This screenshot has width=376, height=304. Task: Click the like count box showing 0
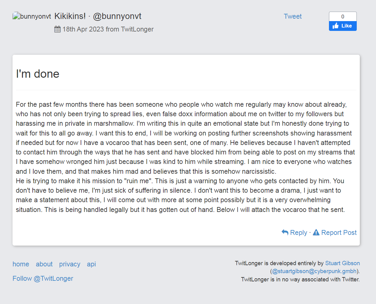[343, 17]
